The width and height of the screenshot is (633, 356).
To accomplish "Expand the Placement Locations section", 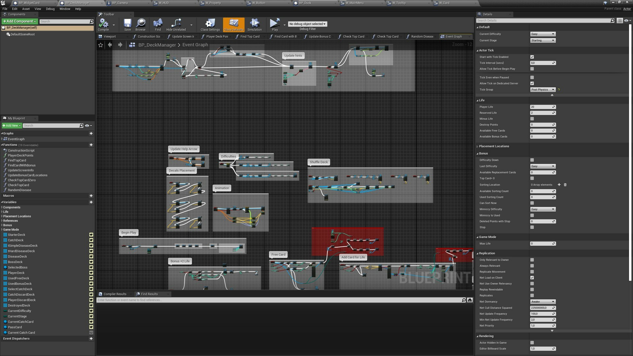I will (x=477, y=146).
